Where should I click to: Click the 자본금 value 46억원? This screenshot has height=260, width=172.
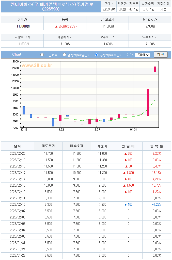coord(134,9)
